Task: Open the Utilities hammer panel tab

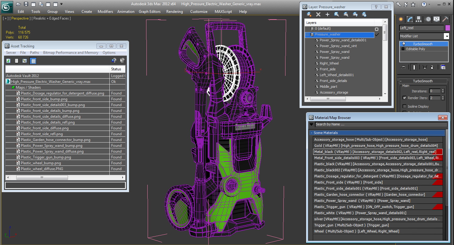Action: click(446, 19)
